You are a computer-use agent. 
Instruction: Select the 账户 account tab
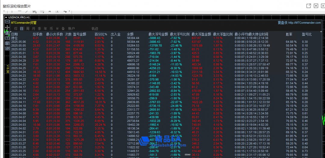coord(72,29)
